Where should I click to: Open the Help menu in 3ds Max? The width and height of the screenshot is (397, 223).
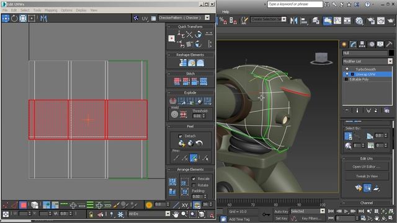[x=226, y=12]
